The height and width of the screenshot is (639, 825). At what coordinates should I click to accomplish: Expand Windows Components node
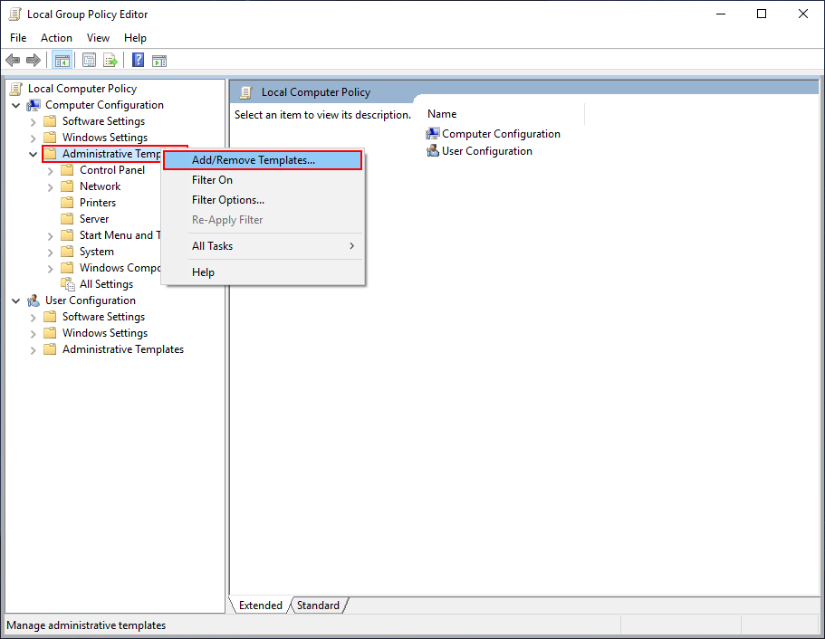(x=51, y=269)
